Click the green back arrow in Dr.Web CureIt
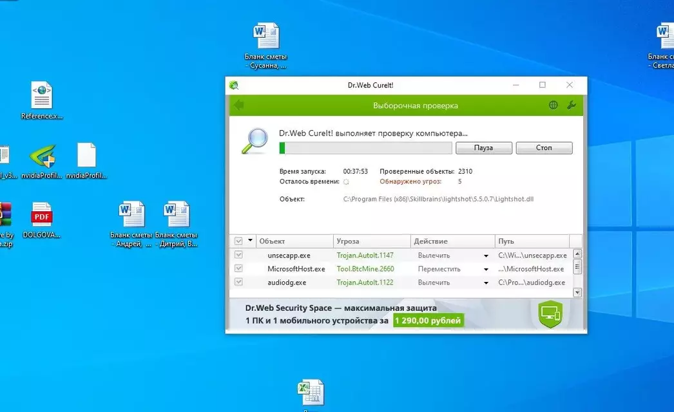Image resolution: width=674 pixels, height=412 pixels. [x=239, y=105]
